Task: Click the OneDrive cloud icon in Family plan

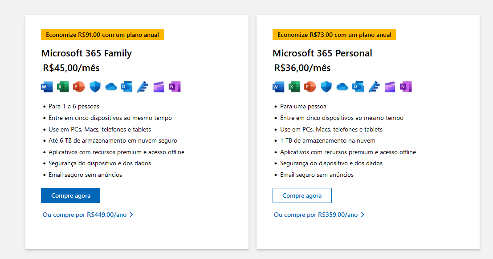Action: pos(111,87)
